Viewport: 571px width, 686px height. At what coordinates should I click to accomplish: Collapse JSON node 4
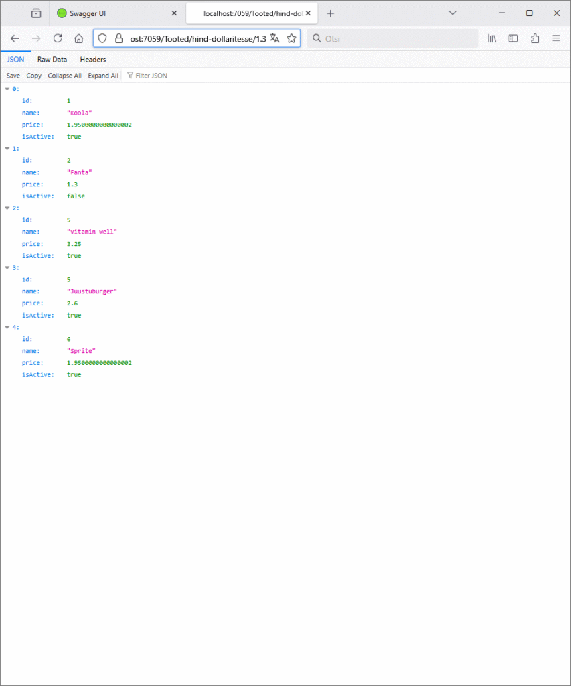click(x=7, y=328)
